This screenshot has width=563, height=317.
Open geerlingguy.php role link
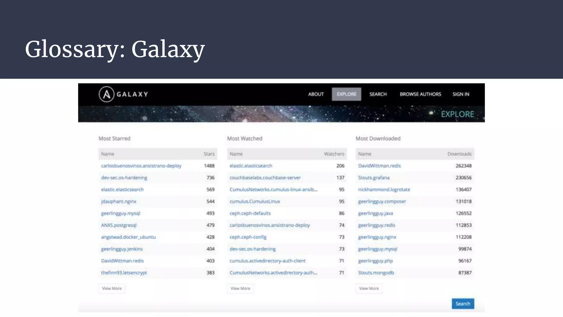[375, 261]
